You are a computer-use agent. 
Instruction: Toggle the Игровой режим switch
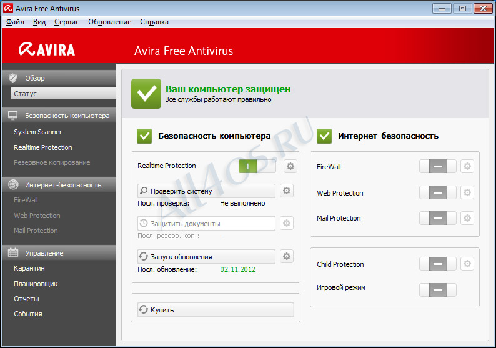tap(438, 290)
